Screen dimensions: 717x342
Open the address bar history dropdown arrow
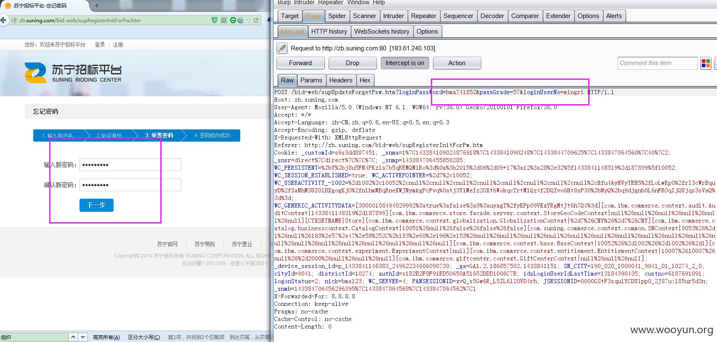(249, 20)
